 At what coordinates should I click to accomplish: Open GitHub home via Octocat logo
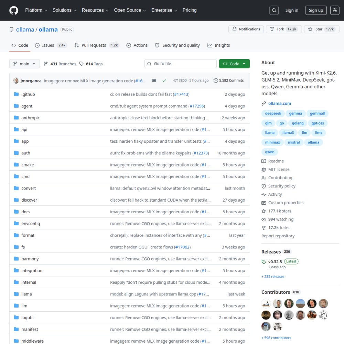pyautogui.click(x=14, y=10)
